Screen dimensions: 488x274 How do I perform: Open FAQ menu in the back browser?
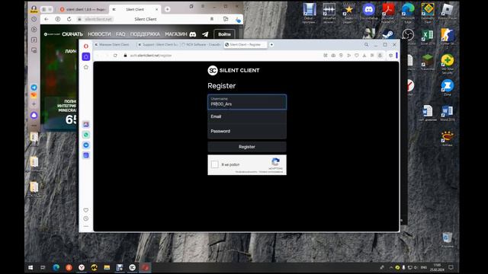[x=120, y=34]
